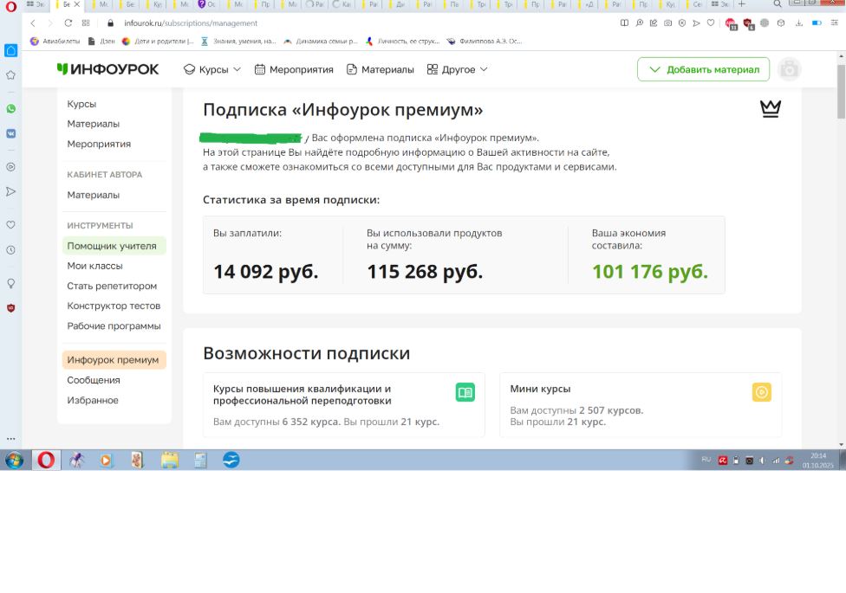The image size is (846, 593).
Task: Reload the page with the refresh button
Action: [x=68, y=23]
